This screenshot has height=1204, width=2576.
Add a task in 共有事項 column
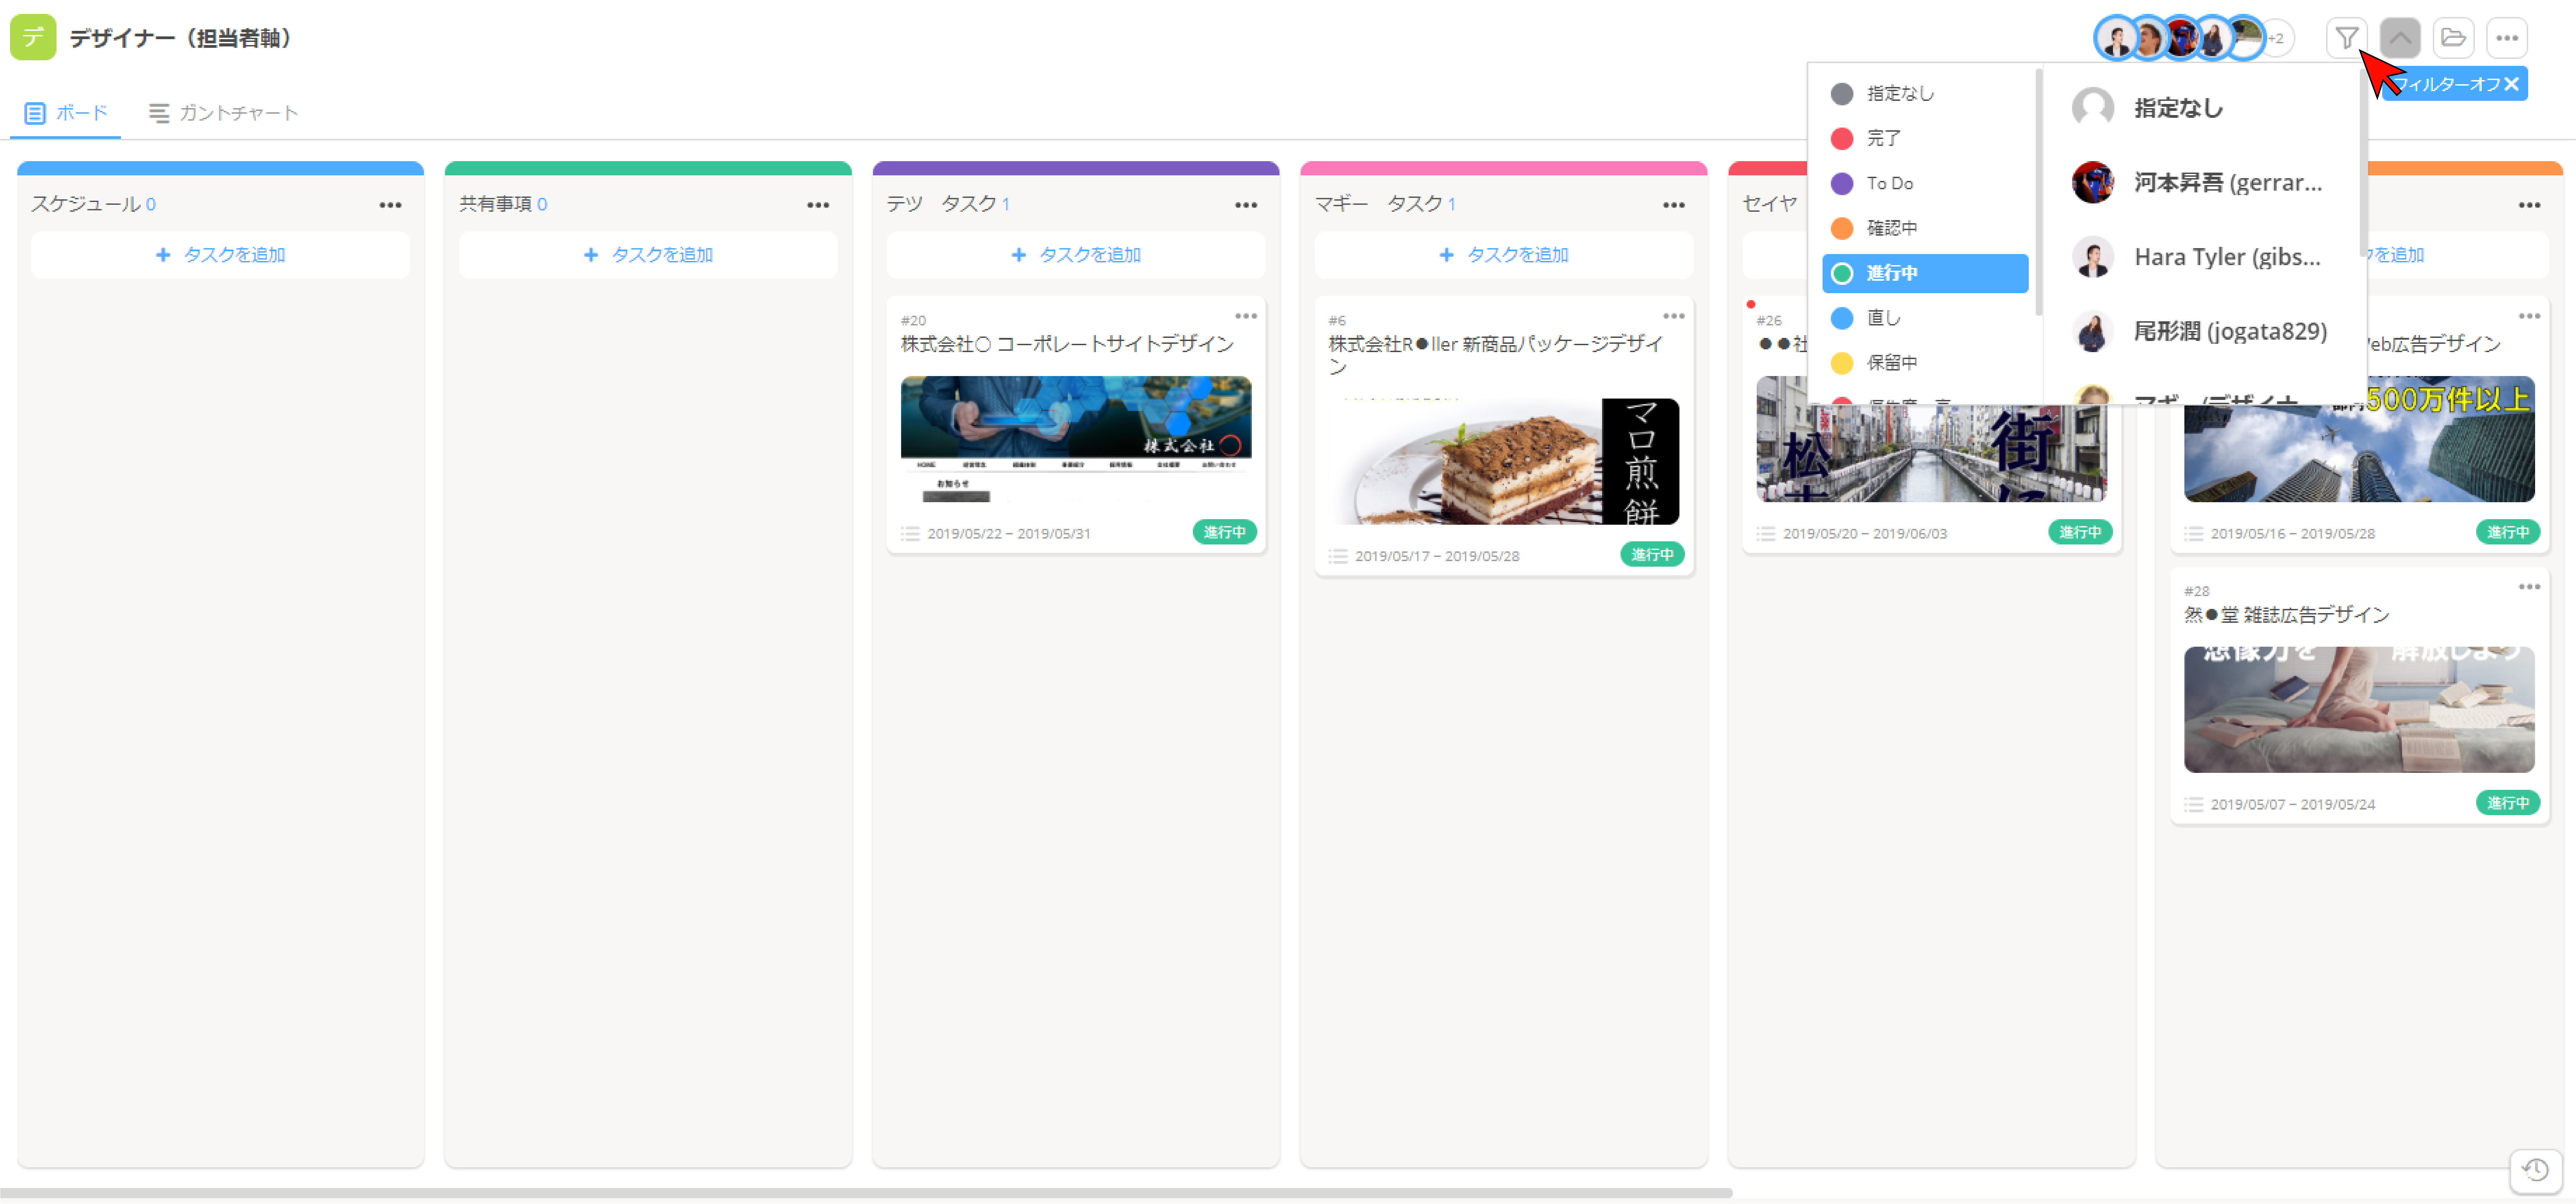pos(648,255)
